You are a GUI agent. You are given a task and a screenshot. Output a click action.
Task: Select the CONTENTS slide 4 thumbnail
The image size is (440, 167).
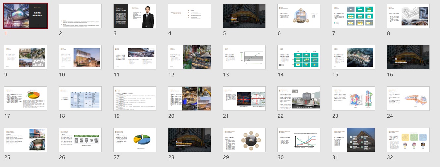point(190,16)
